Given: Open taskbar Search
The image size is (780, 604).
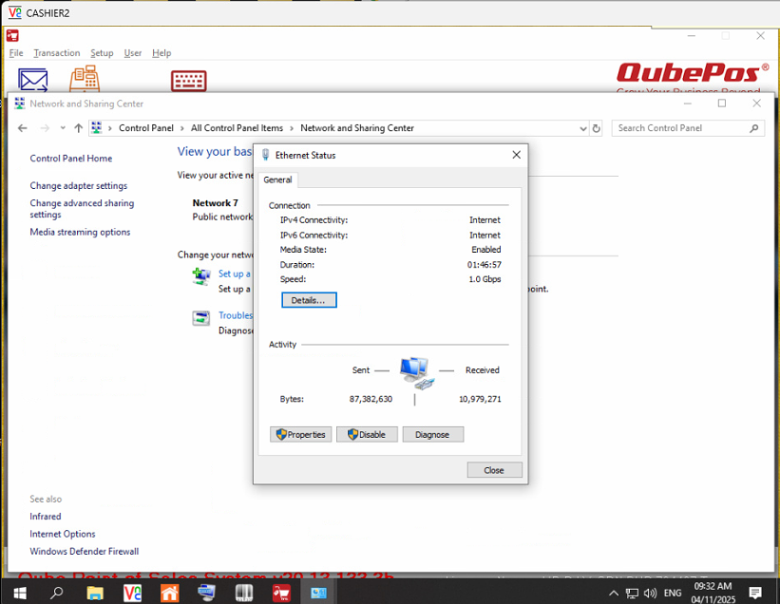Looking at the screenshot, I should (x=57, y=593).
